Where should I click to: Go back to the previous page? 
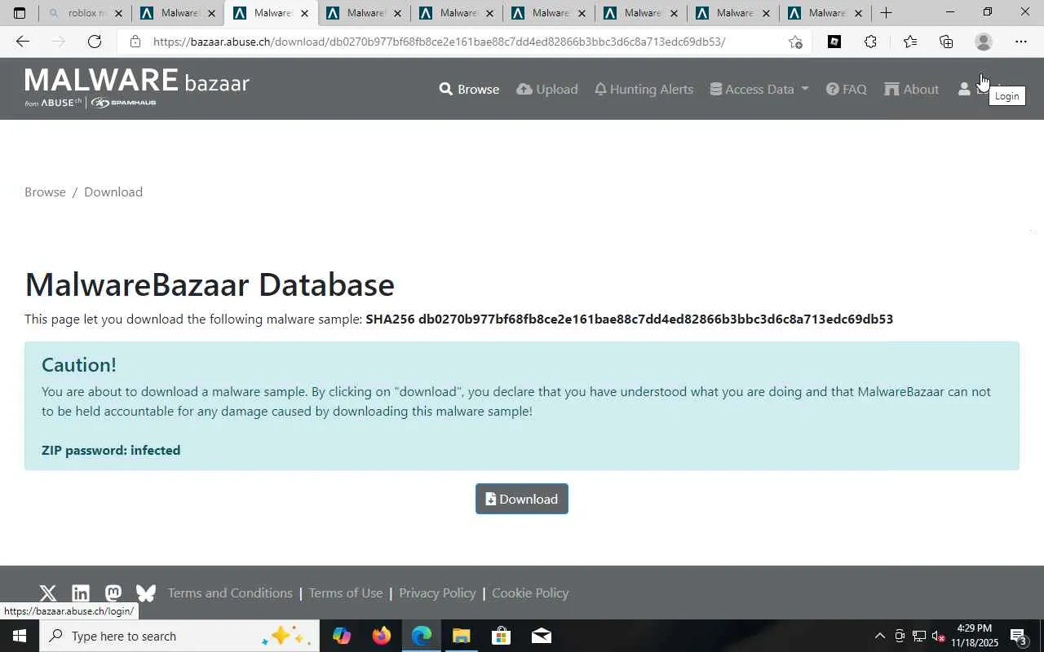point(23,42)
